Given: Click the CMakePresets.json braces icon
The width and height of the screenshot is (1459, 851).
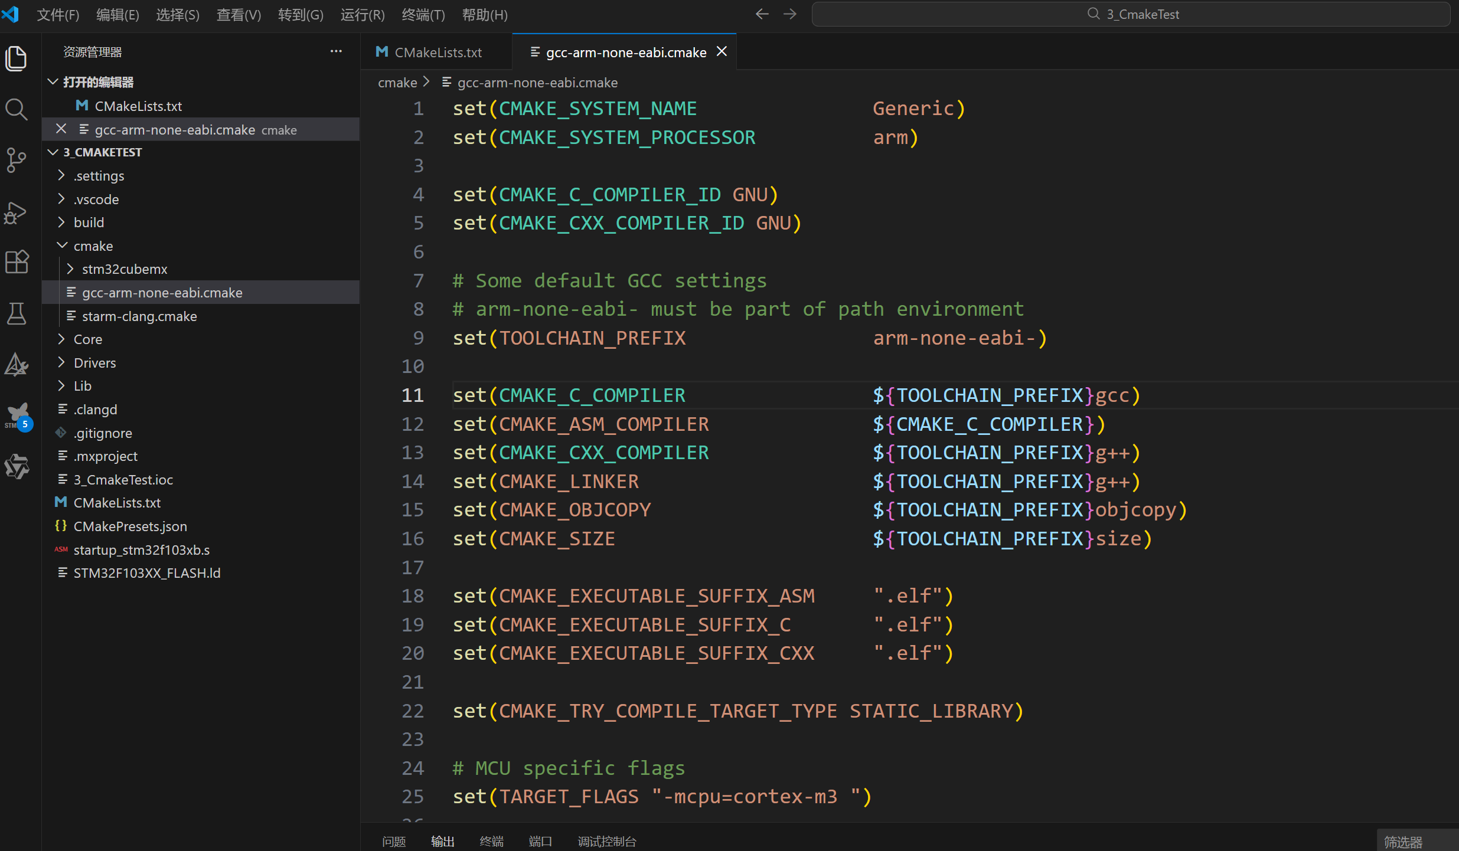Looking at the screenshot, I should (x=61, y=526).
